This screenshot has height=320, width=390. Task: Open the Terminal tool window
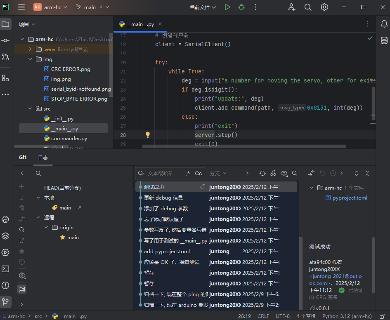tap(5, 269)
